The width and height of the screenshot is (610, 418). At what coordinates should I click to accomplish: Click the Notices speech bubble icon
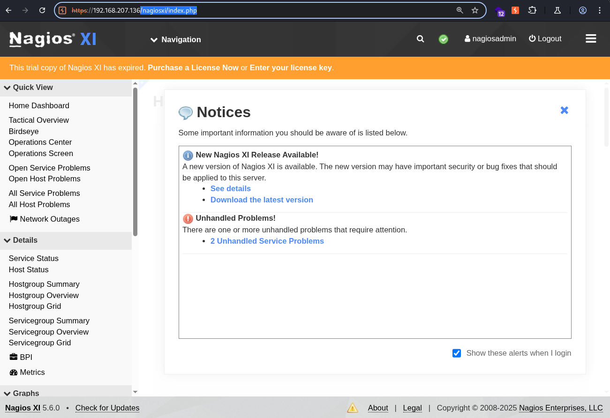click(x=186, y=112)
